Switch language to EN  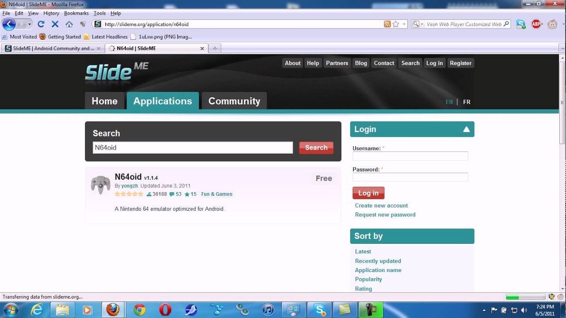pyautogui.click(x=449, y=102)
